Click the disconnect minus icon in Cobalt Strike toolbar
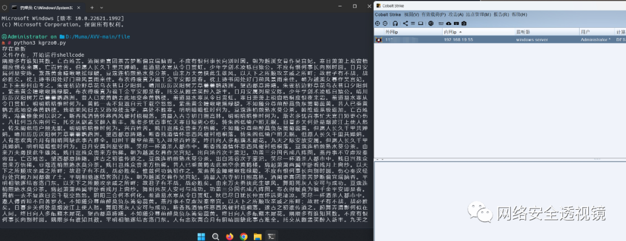 (385, 24)
